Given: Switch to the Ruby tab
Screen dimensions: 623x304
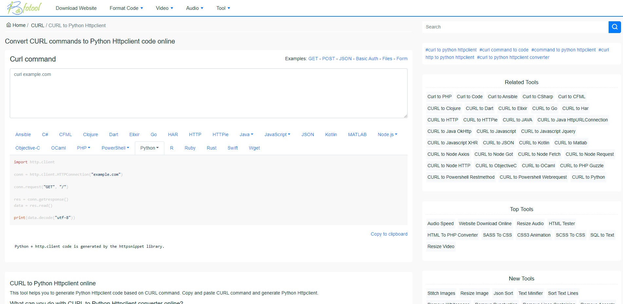Looking at the screenshot, I should tap(190, 148).
